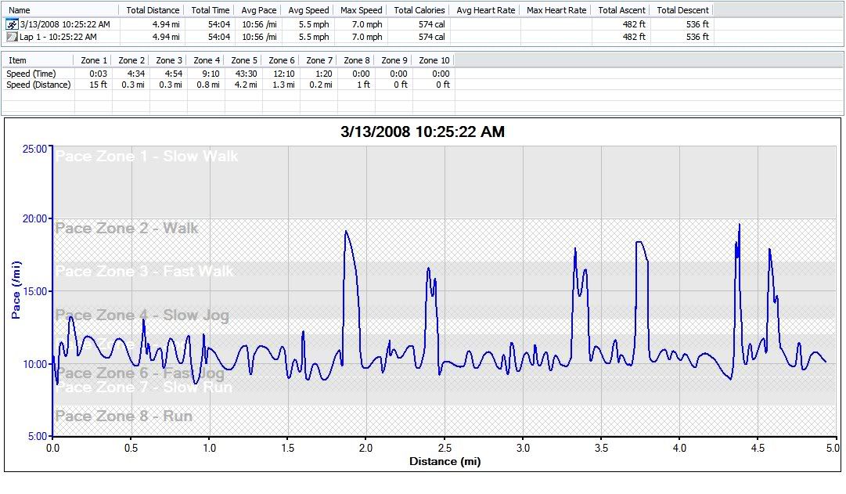Click the Avg Heart Rate column header
The height and width of the screenshot is (494, 846).
(485, 10)
